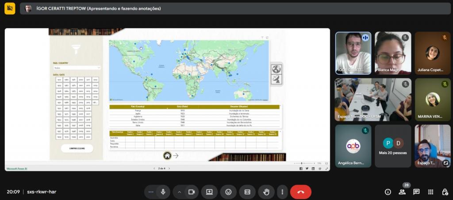Open the emoji reactions smiley icon
453x200 pixels.
228,192
